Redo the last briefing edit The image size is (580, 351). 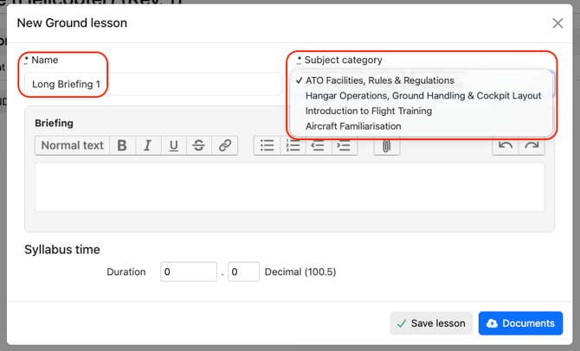532,145
